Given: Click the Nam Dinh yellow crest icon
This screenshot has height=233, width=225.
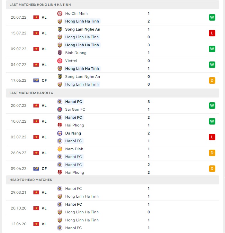Looking at the screenshot, I should tap(60, 149).
